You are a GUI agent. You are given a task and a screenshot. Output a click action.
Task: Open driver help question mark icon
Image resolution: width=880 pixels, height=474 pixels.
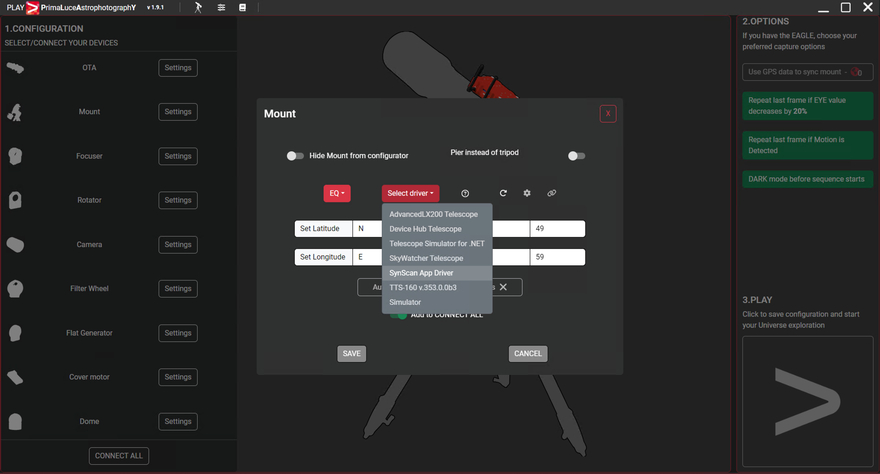(465, 193)
